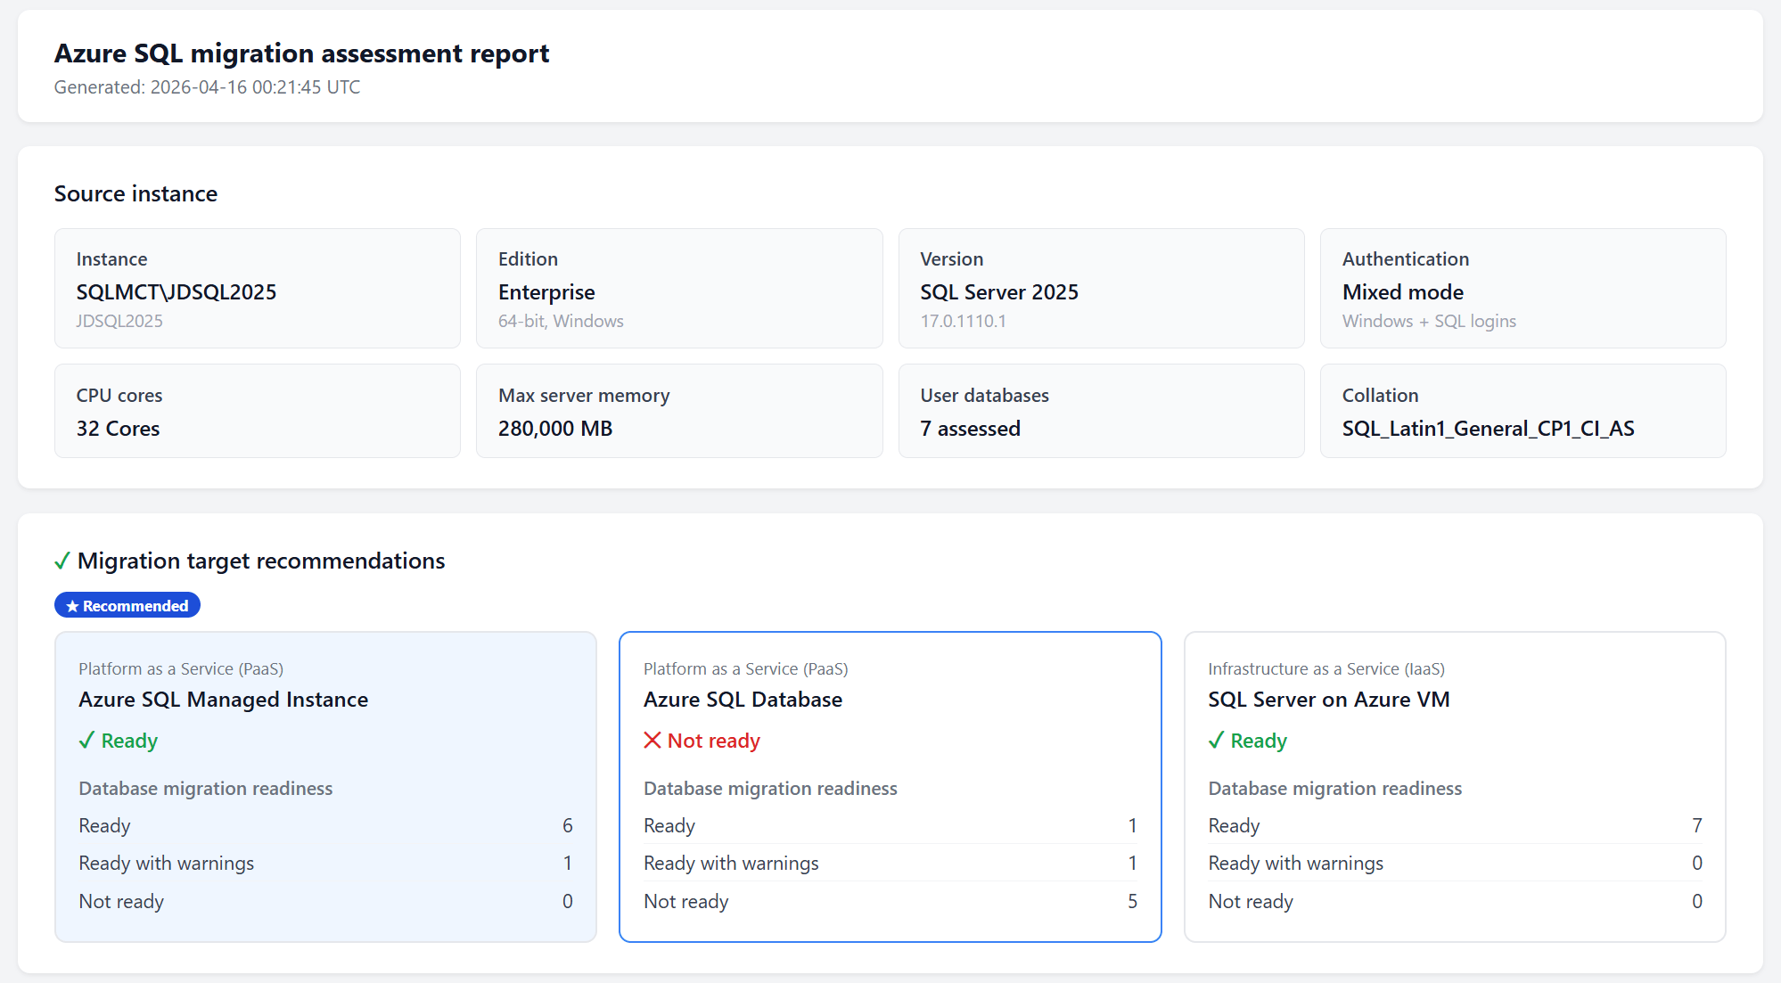Image resolution: width=1781 pixels, height=983 pixels.
Task: Click the Azure SQL migration assessment report heading
Action: pos(301,53)
